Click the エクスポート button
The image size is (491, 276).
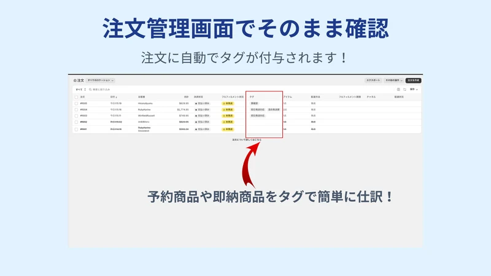373,80
